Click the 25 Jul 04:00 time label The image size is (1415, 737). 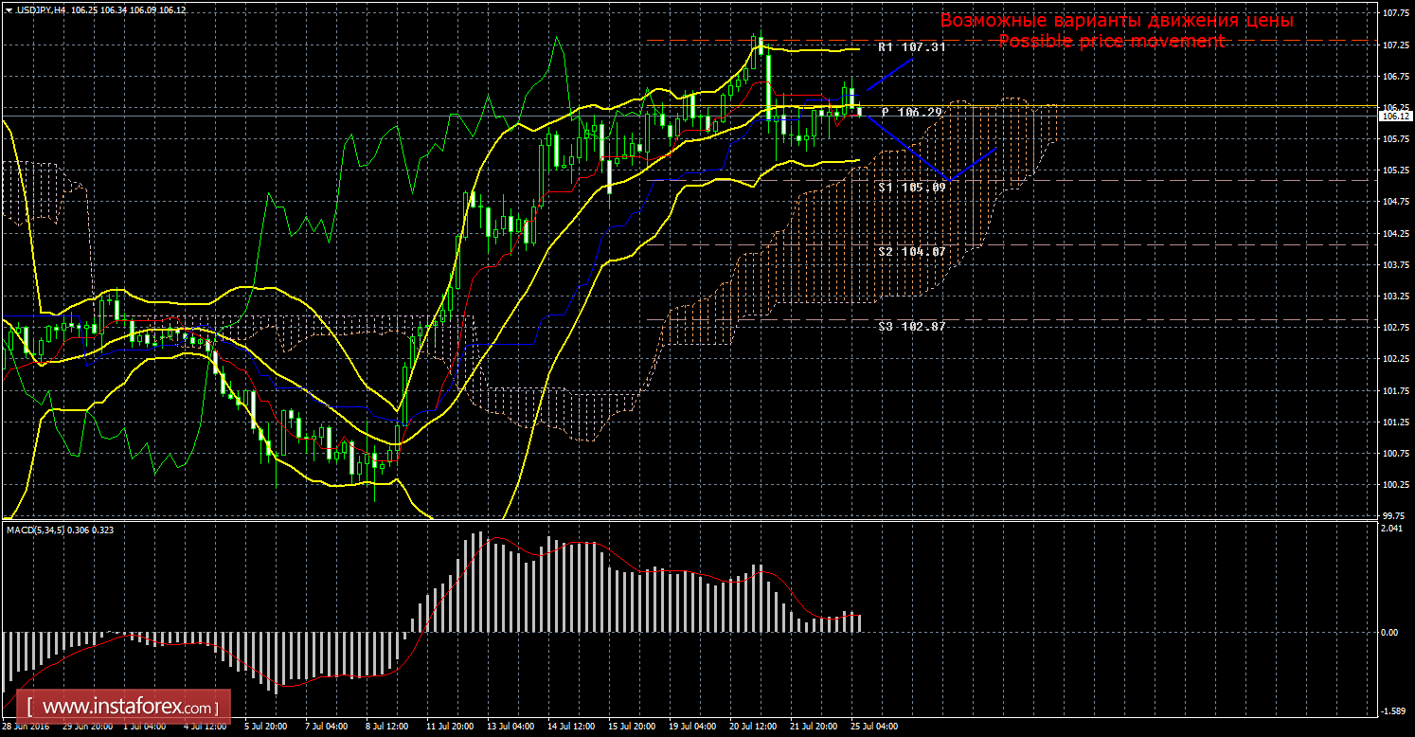tap(874, 727)
